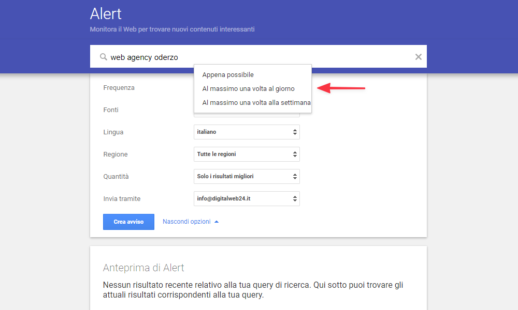Open the Regione dropdown showing Tutte le regioni

[x=247, y=154]
